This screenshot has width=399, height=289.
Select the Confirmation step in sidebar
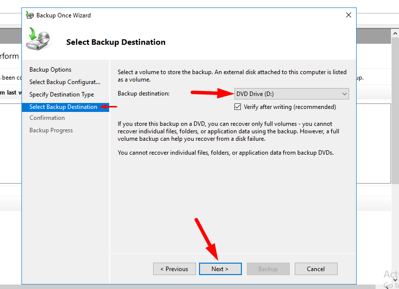[47, 118]
